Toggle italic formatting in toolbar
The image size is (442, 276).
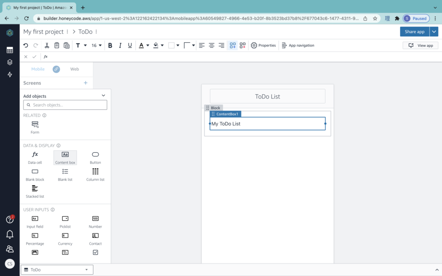[x=120, y=45]
